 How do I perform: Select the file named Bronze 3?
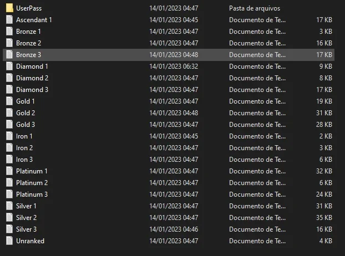pos(29,55)
